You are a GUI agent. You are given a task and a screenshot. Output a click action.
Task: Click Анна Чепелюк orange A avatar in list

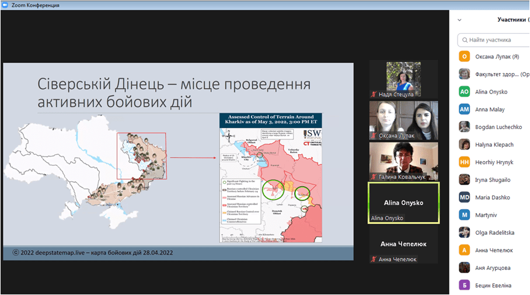[465, 250]
